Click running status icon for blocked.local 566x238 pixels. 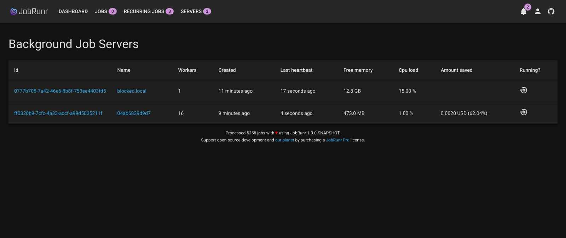[x=524, y=90]
